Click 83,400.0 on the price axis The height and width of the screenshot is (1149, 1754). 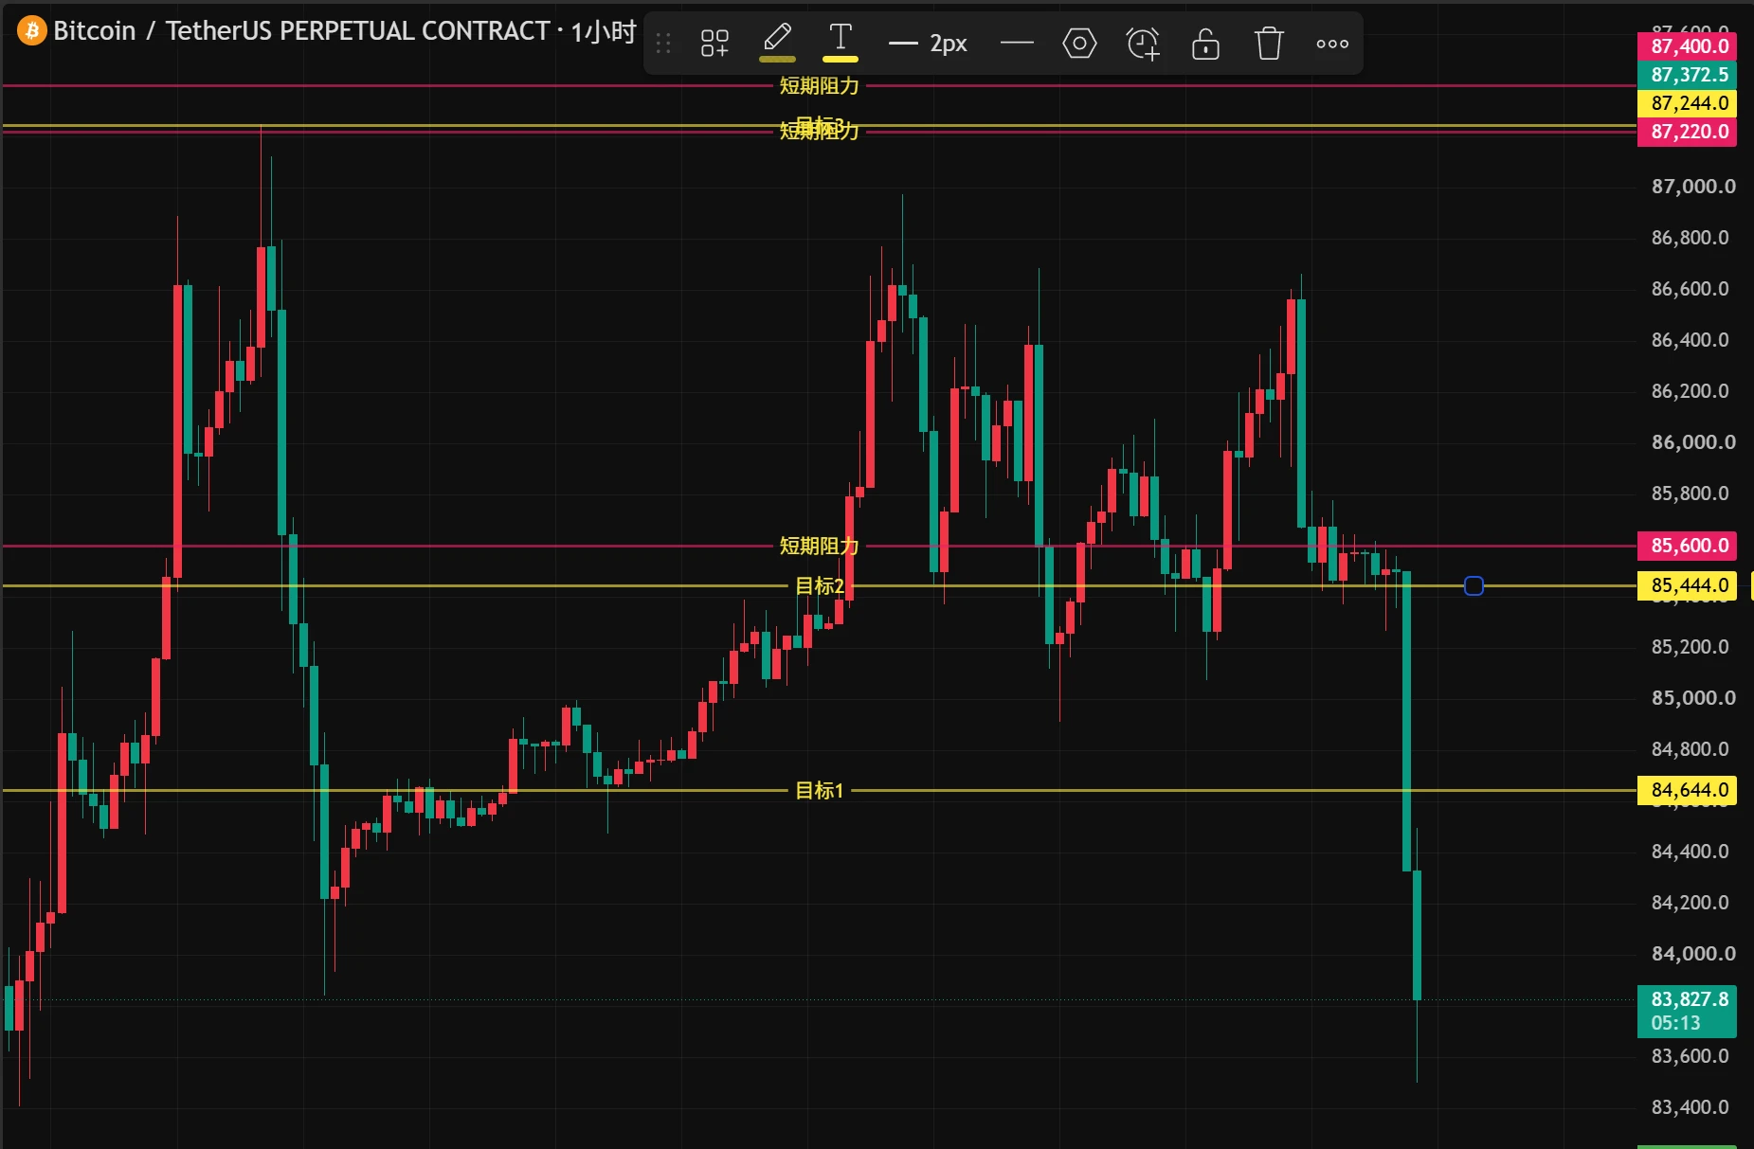coord(1690,1107)
